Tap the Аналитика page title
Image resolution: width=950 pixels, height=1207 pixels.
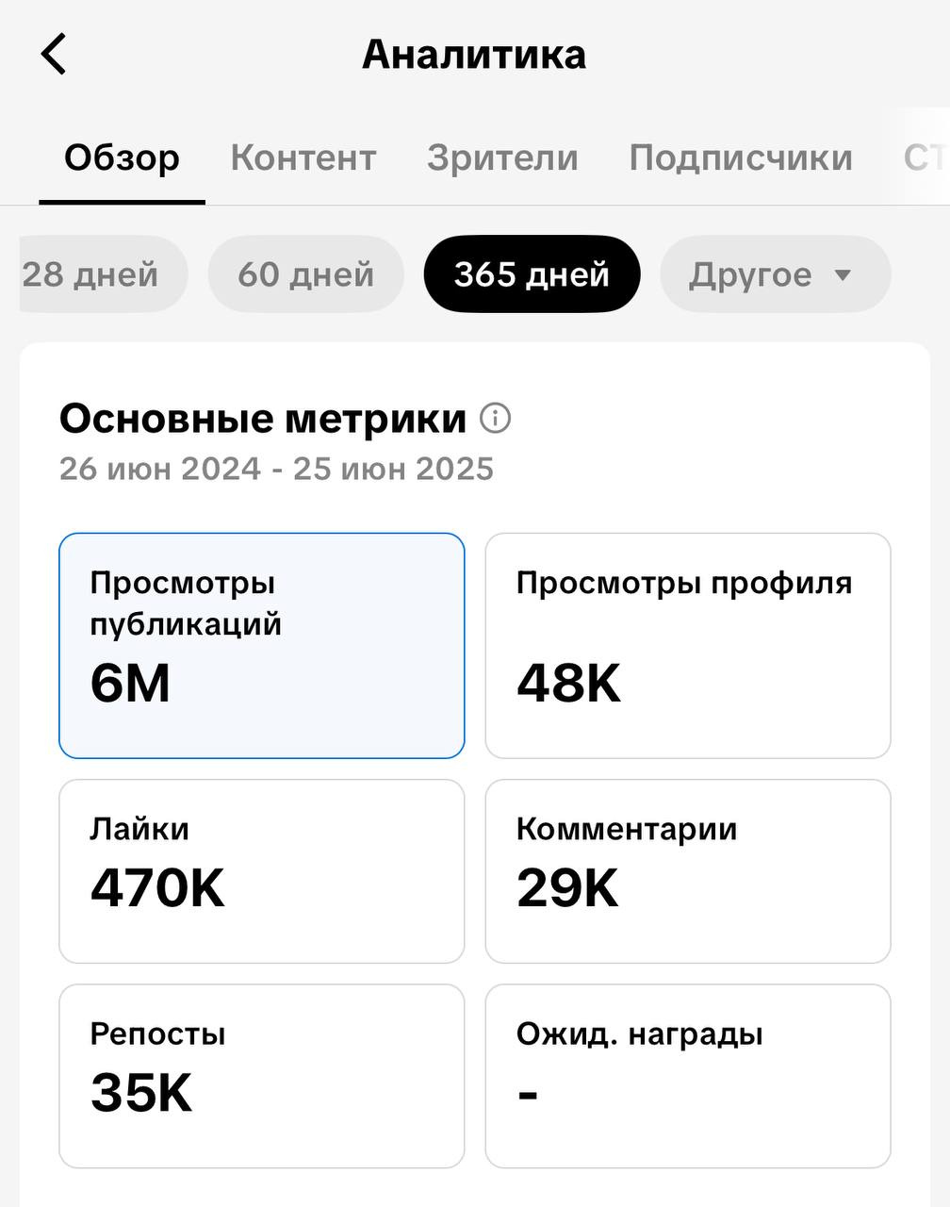coord(474,55)
